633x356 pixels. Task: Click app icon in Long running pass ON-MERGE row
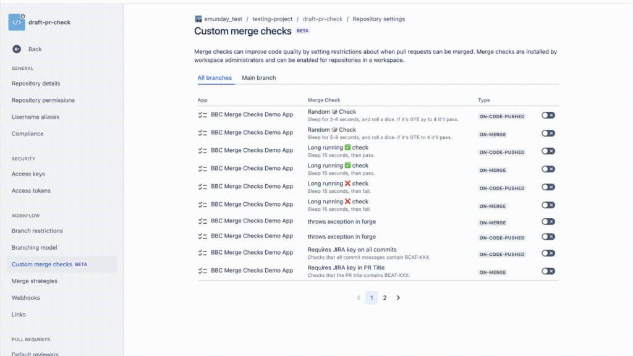(x=203, y=169)
